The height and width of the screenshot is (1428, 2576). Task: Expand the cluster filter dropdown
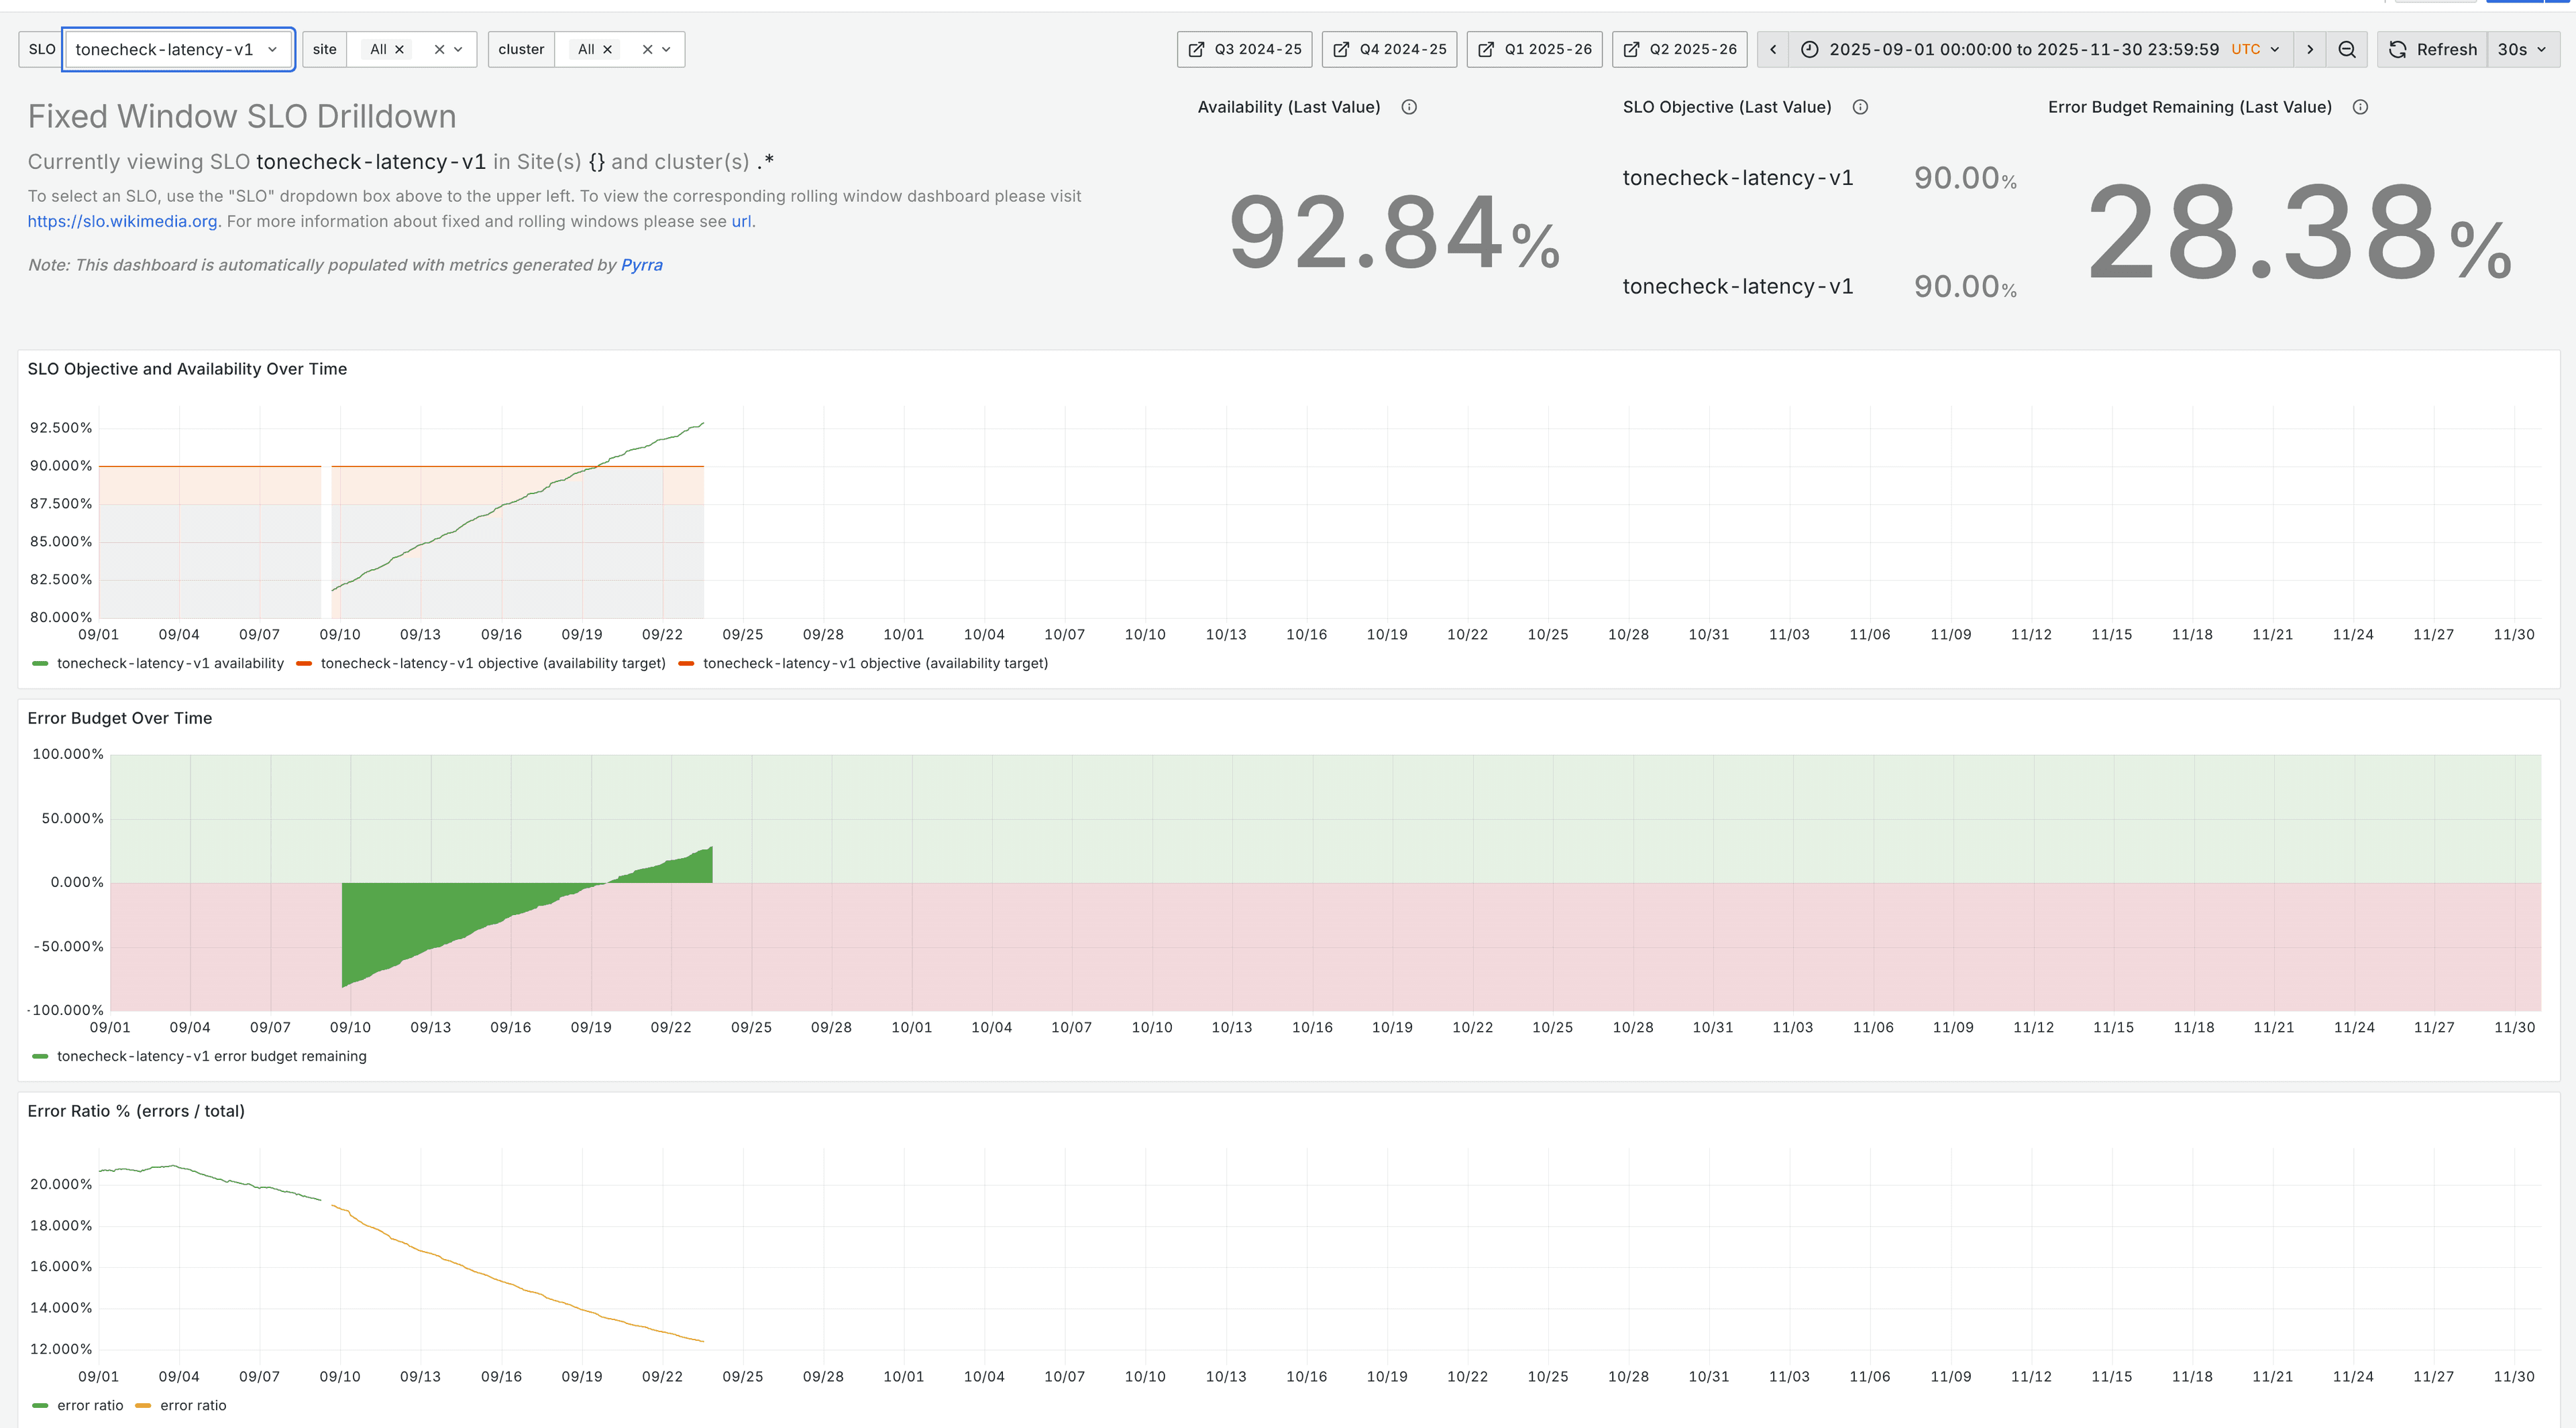point(667,49)
